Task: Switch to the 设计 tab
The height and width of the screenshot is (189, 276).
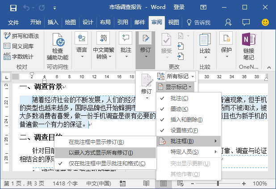Action: point(88,22)
